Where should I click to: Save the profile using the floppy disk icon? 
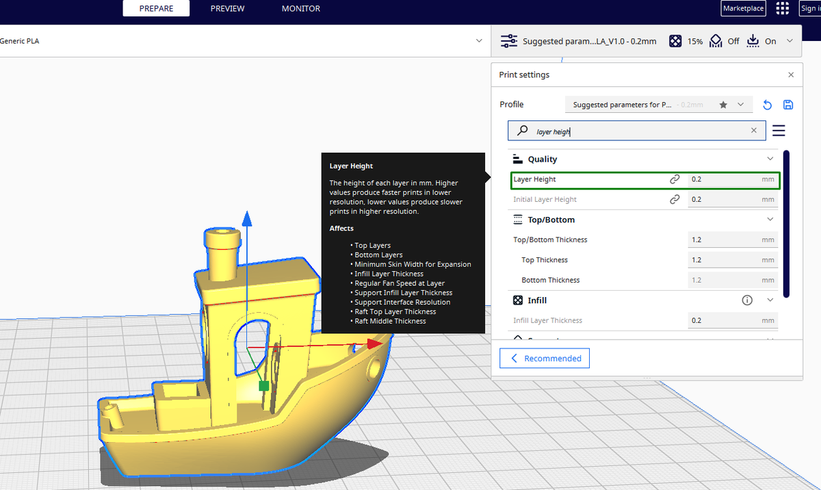(x=788, y=105)
